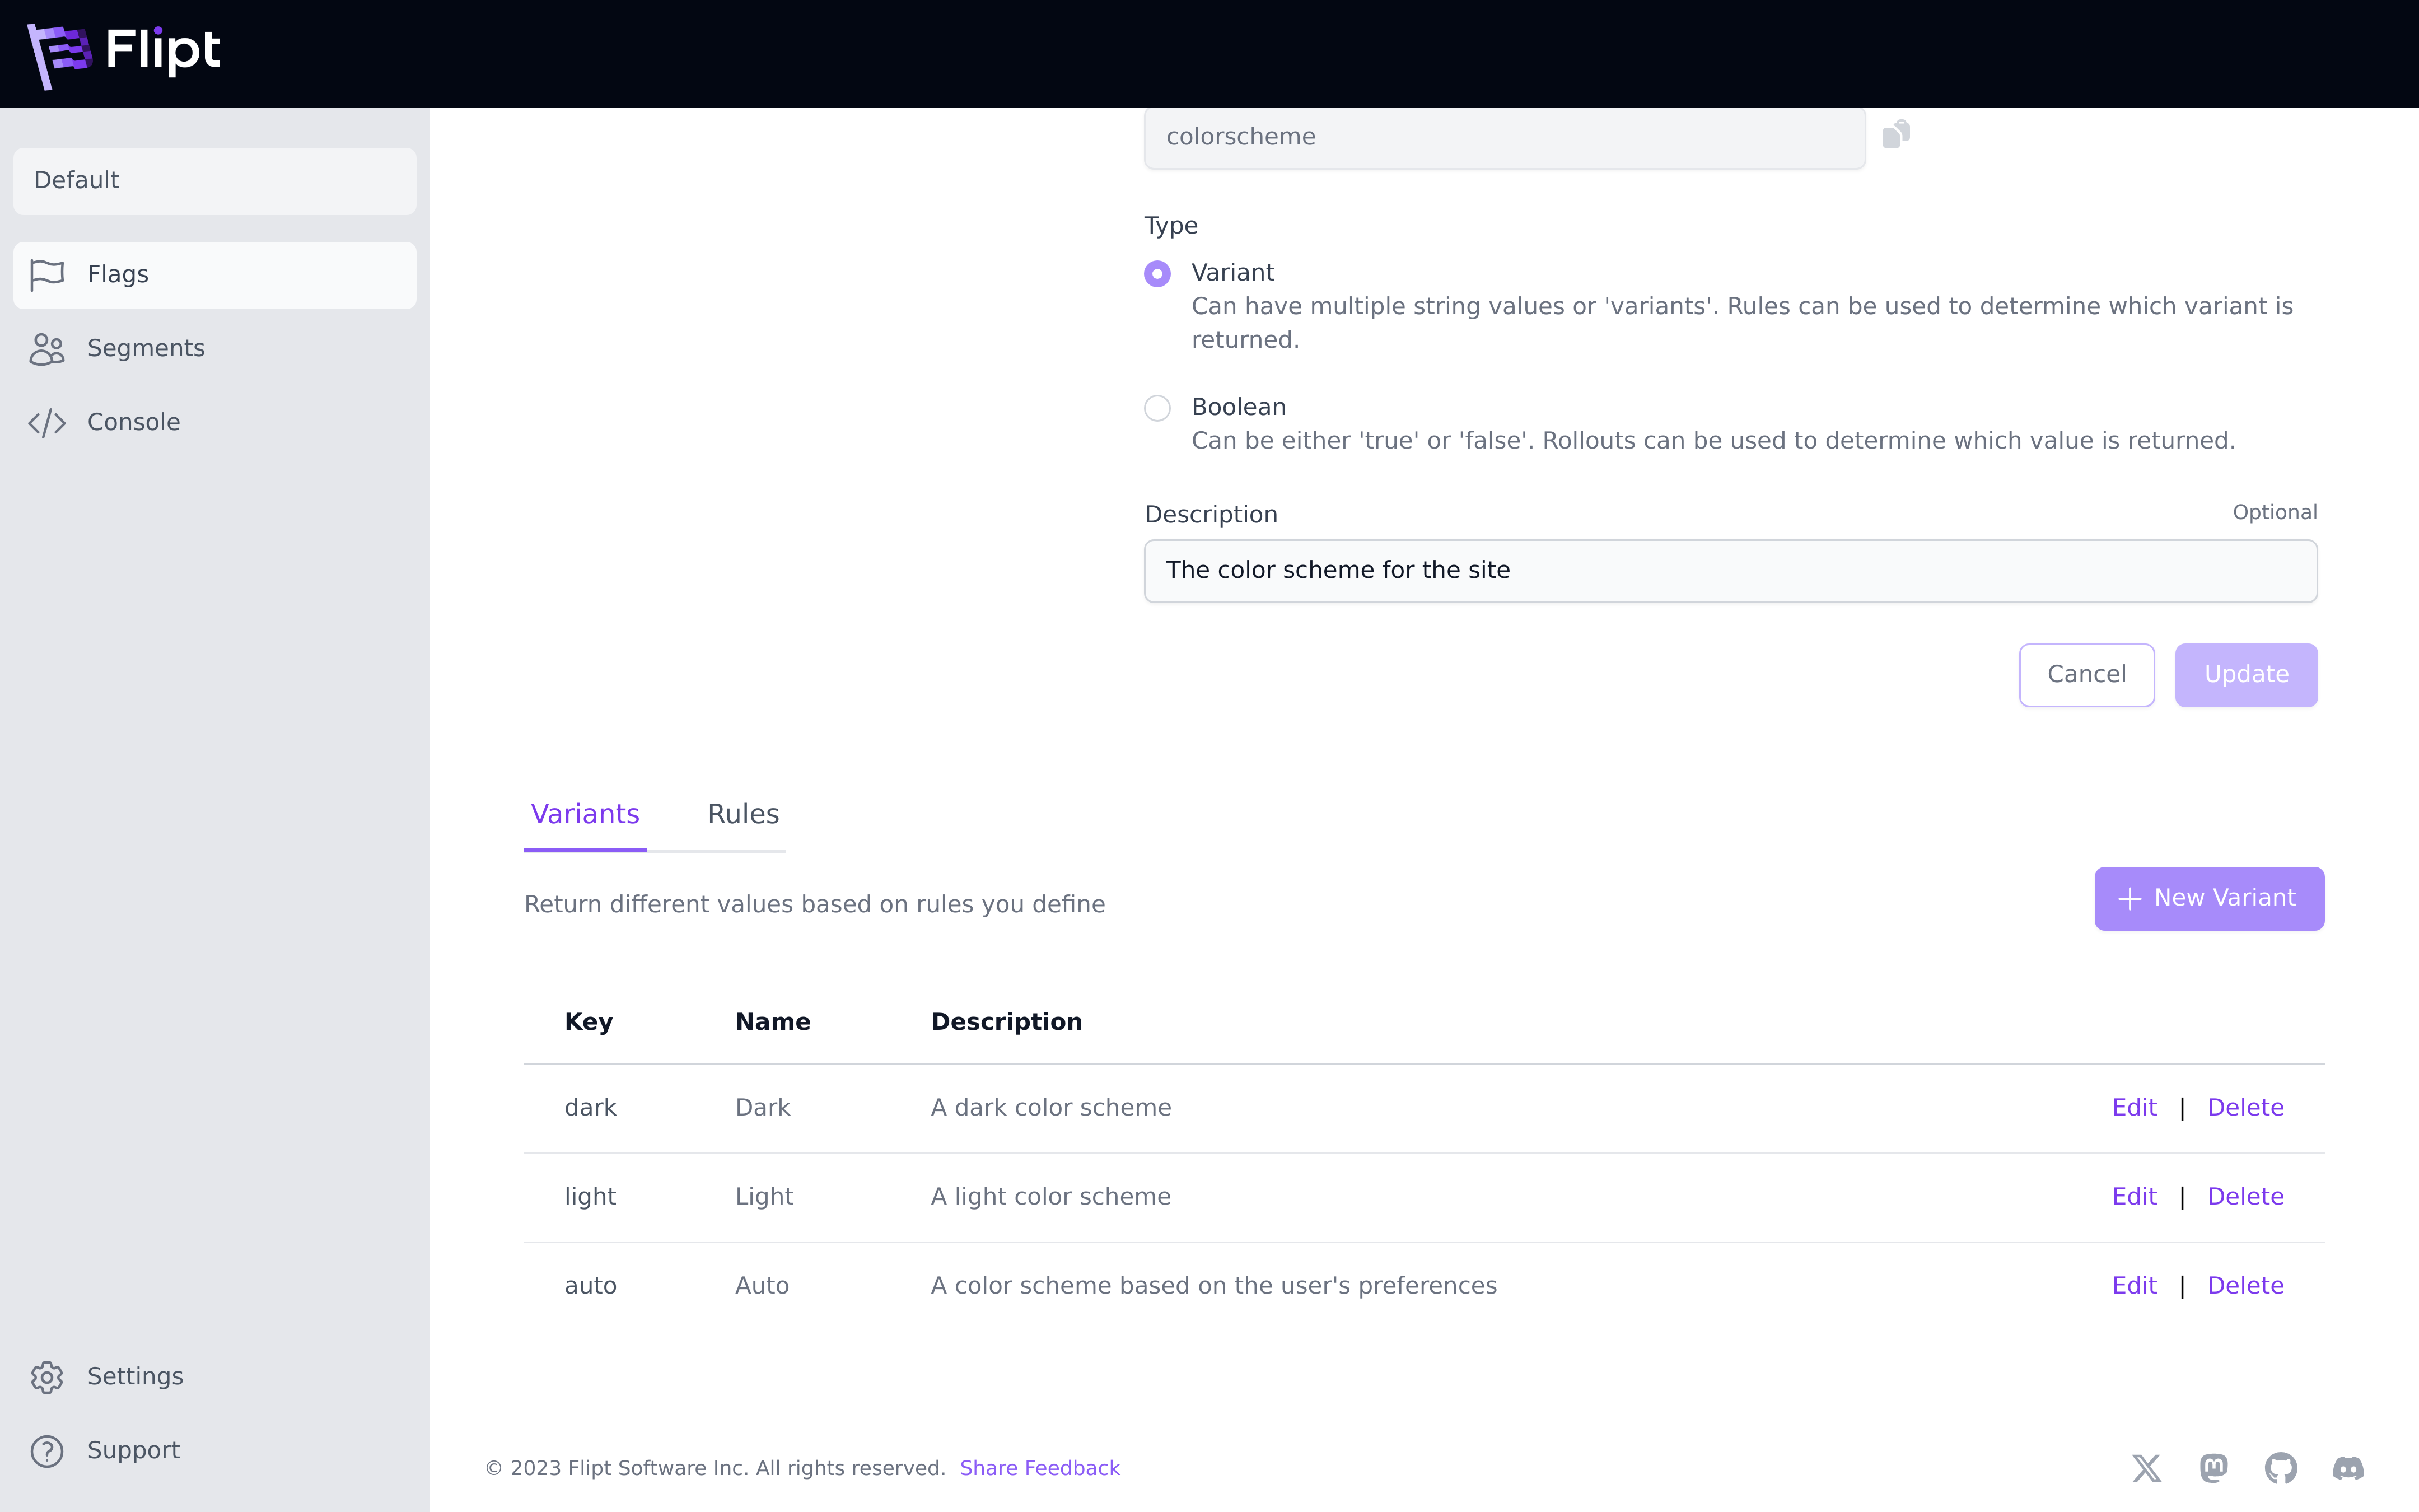Edit the dark variant
Screen dimensions: 2419x1512
click(x=2133, y=1107)
